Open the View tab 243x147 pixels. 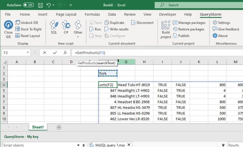tap(147, 14)
